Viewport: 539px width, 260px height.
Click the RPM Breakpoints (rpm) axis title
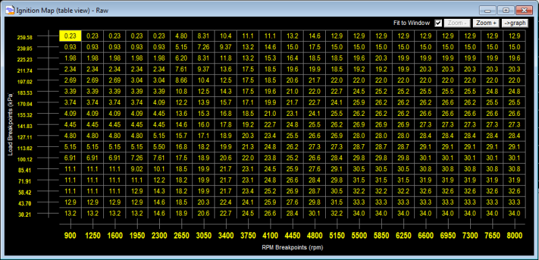click(x=292, y=247)
